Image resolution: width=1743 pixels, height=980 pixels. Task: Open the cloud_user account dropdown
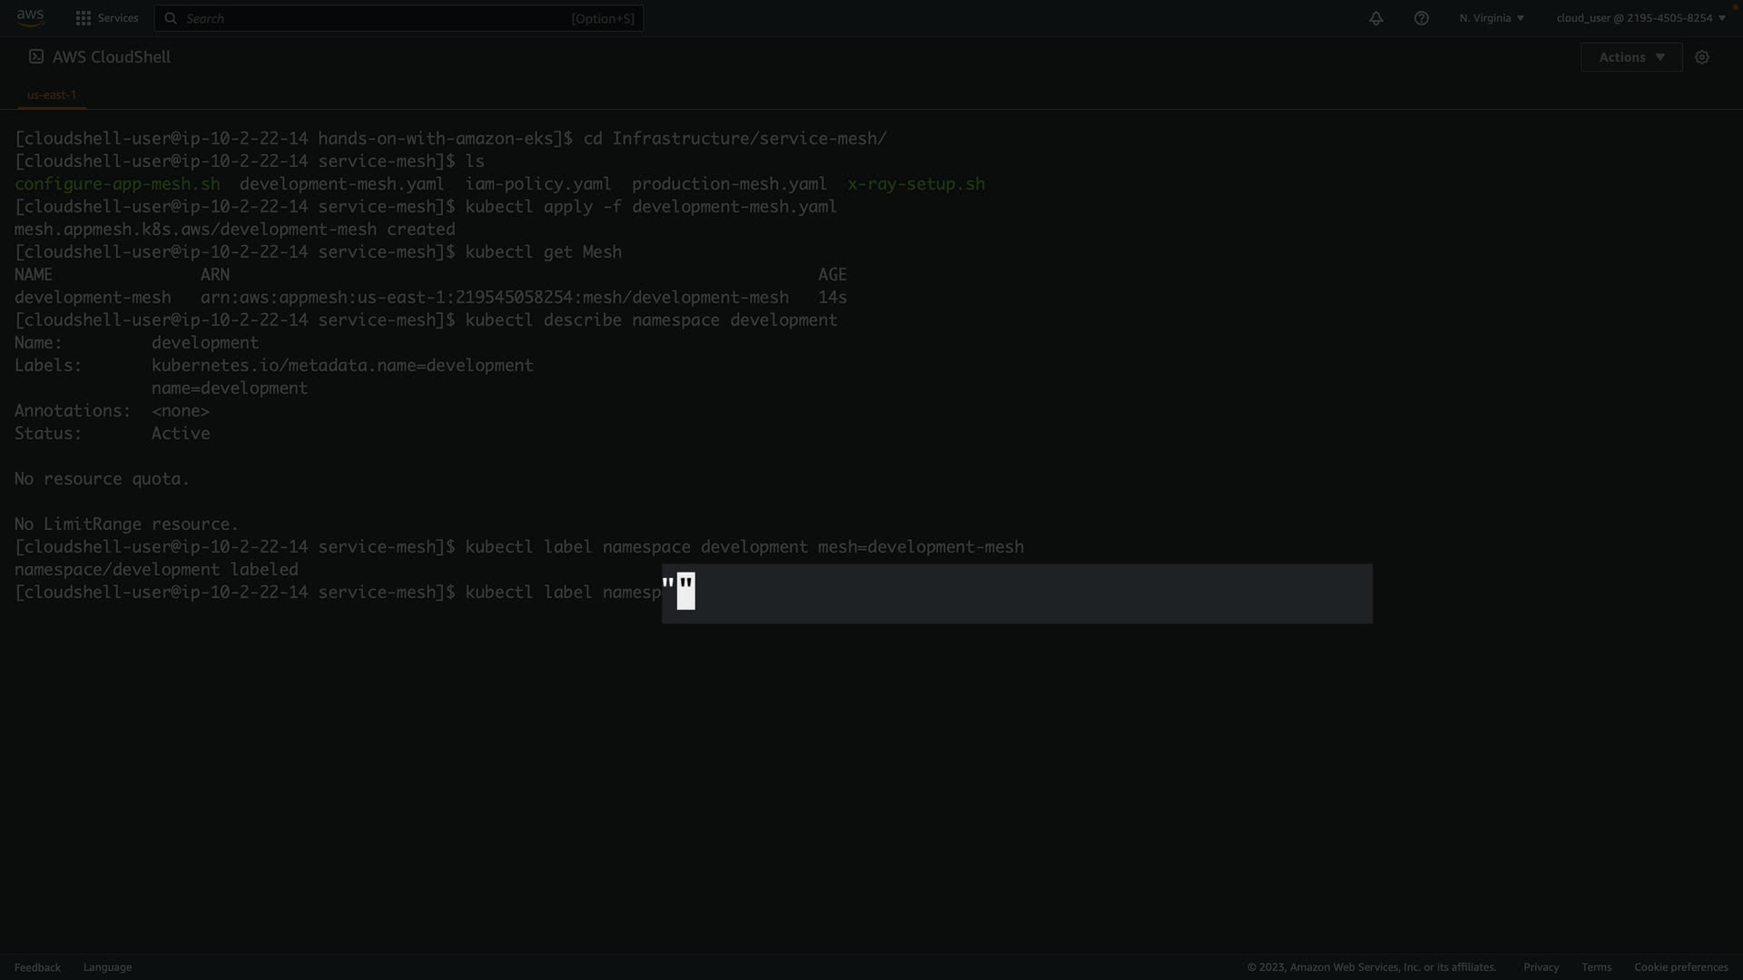tap(1640, 18)
